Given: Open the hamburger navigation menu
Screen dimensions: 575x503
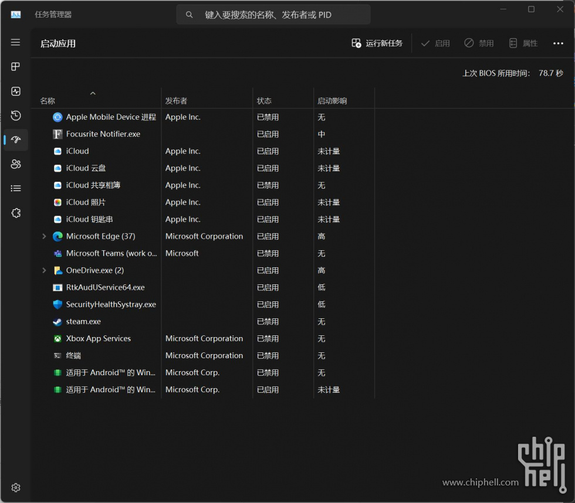Looking at the screenshot, I should click(15, 42).
